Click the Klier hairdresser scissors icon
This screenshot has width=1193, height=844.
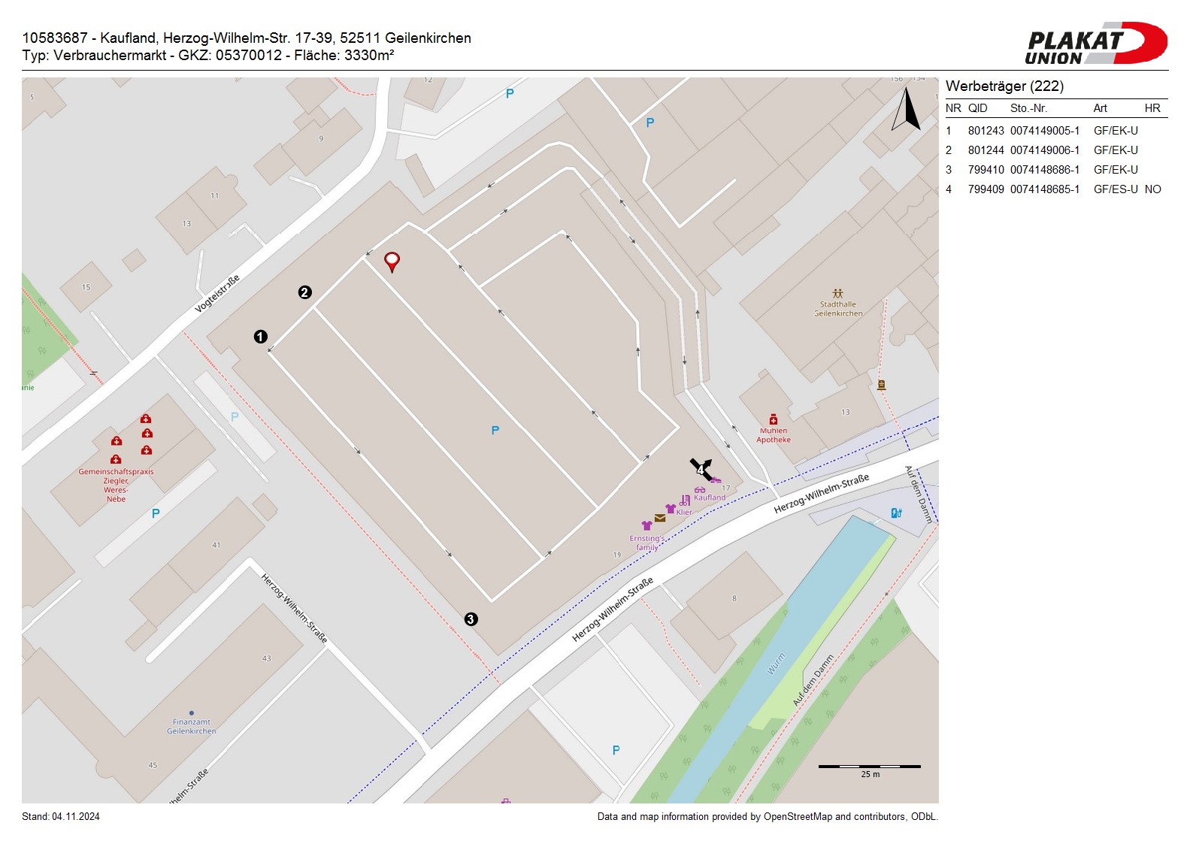point(685,501)
